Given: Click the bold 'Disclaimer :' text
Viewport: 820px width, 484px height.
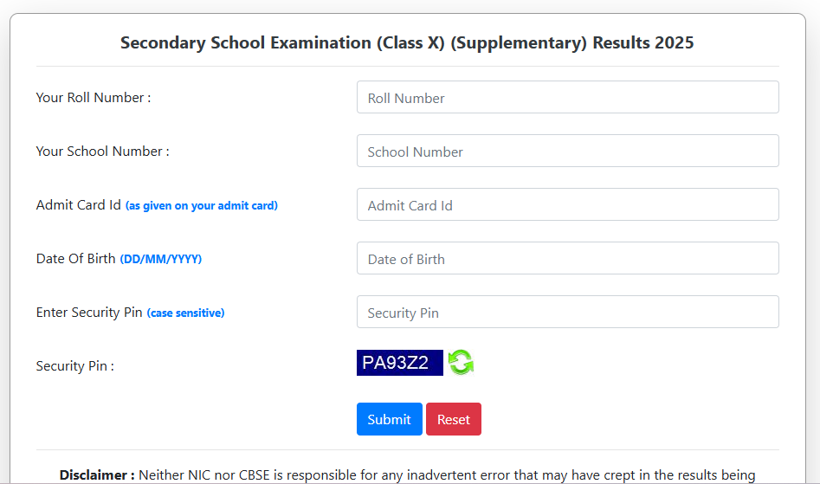Looking at the screenshot, I should 97,475.
